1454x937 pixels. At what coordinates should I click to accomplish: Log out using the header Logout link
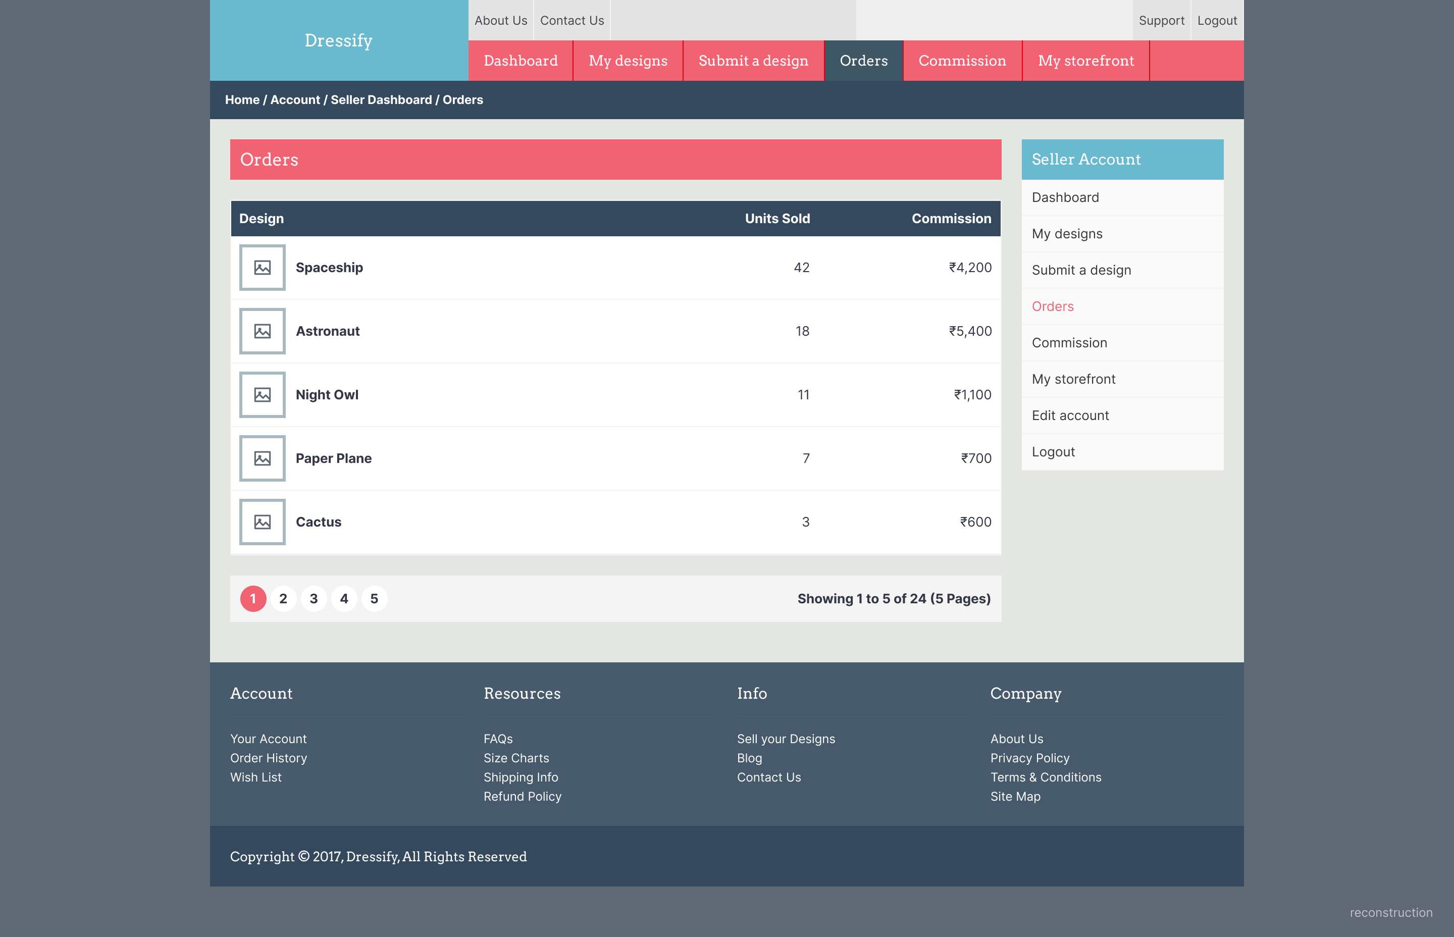click(x=1217, y=21)
